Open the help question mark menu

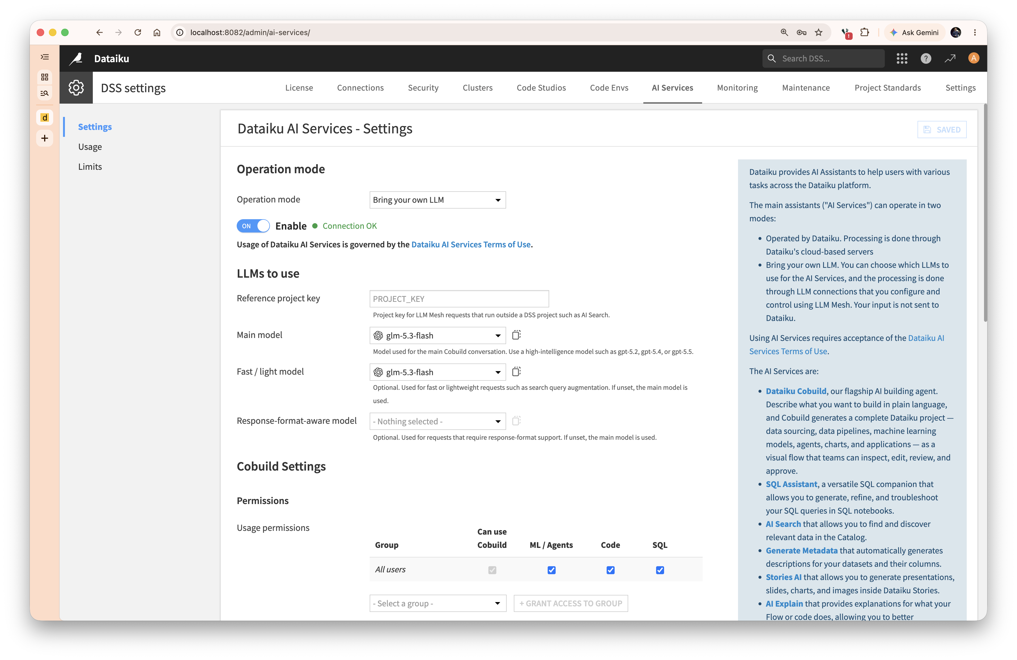point(926,58)
